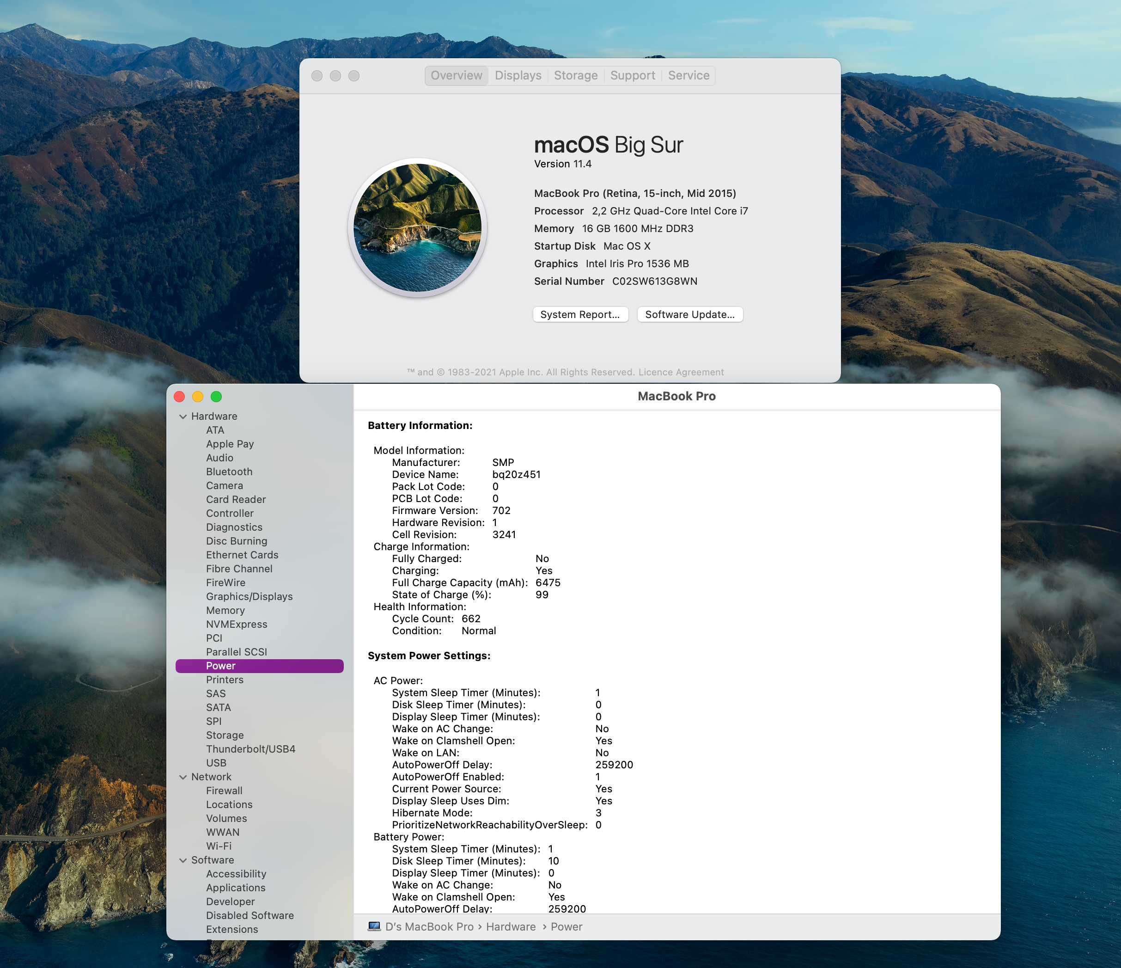The image size is (1121, 968).
Task: Click the Software Update… button
Action: click(690, 314)
